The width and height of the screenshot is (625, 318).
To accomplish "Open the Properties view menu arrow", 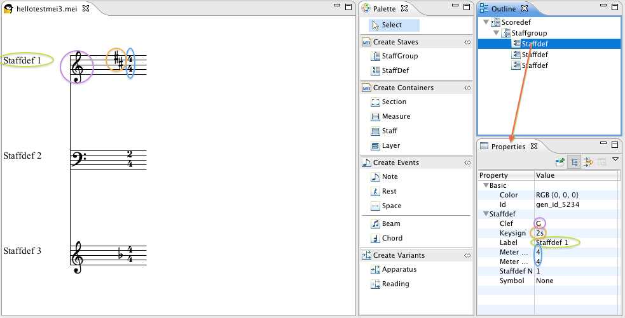I will click(615, 159).
